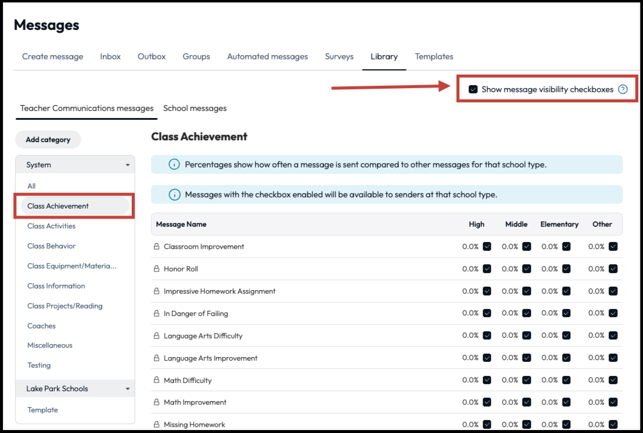
Task: Click the help icon beside visibility checkboxes
Action: click(x=623, y=89)
